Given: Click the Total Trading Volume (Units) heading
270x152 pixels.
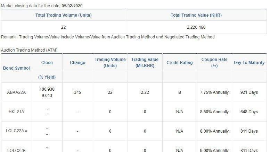Looking at the screenshot, I should tap(64, 15).
